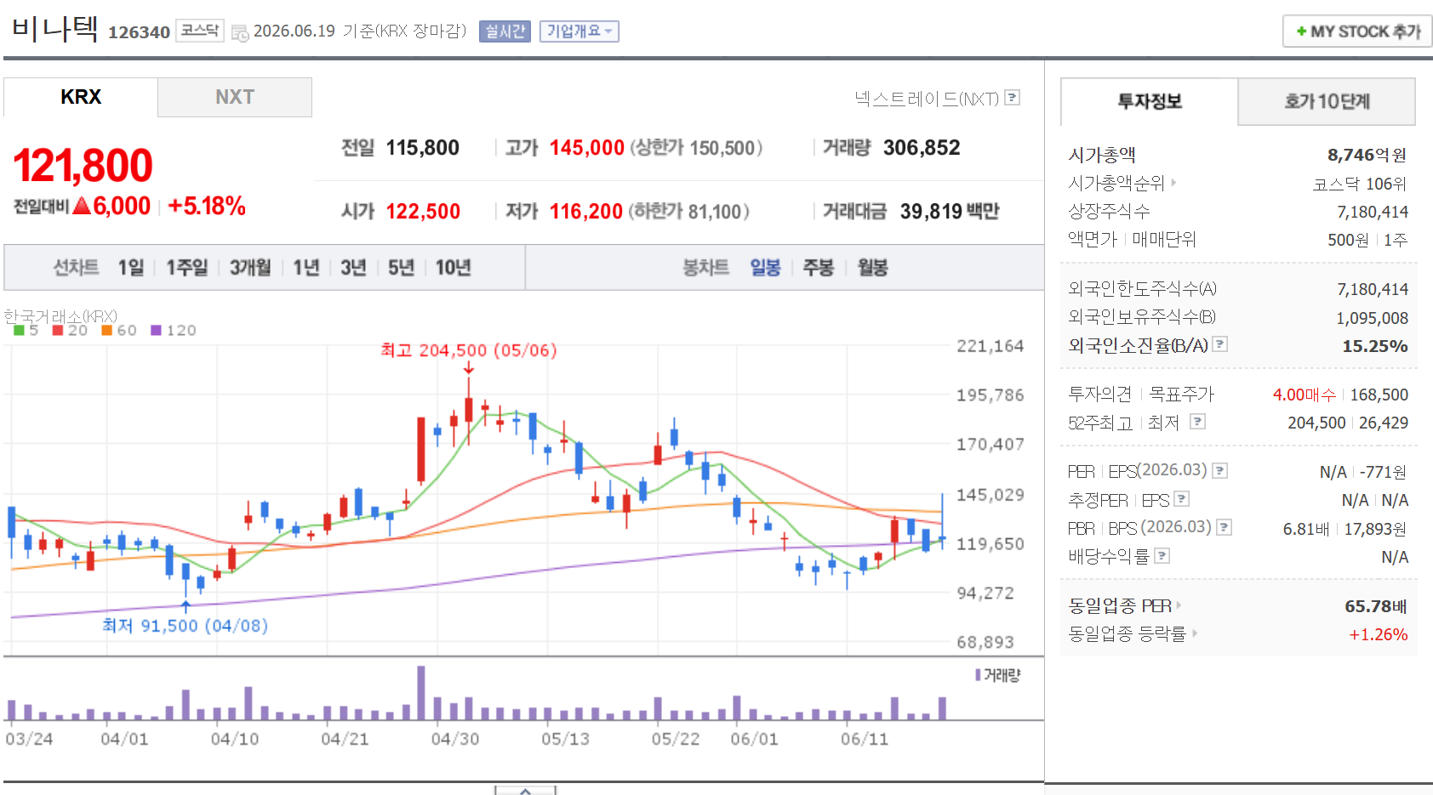The width and height of the screenshot is (1433, 795).
Task: Click the trading volume 306,852
Action: 922,148
